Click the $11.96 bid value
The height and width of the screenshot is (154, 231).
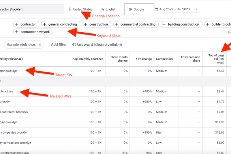pyautogui.click(x=220, y=122)
